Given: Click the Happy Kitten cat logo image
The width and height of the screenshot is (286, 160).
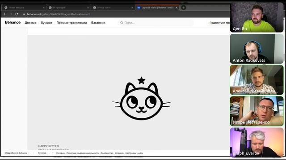Looking at the screenshot, I should point(141,98).
